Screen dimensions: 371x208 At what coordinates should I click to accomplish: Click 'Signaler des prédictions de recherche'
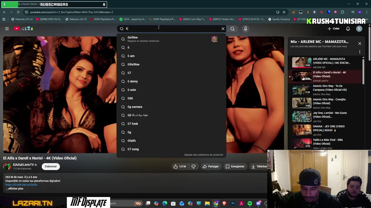(x=203, y=155)
